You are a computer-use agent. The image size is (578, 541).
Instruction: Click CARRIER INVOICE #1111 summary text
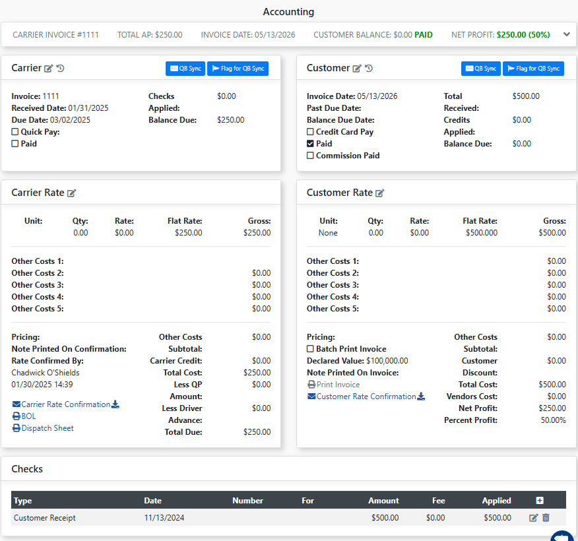[55, 35]
